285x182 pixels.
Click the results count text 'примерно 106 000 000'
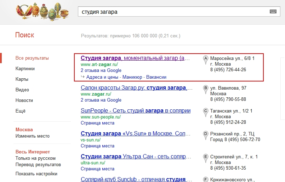[133, 36]
